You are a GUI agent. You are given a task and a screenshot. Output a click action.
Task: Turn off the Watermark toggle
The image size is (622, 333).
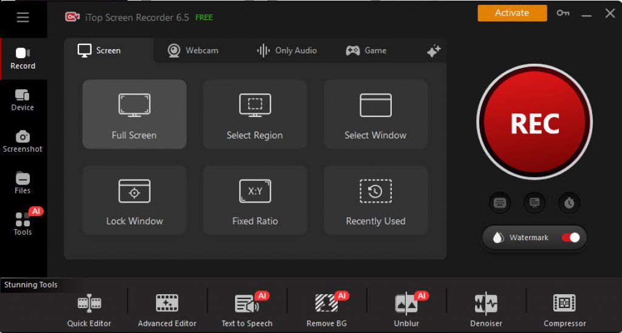570,238
